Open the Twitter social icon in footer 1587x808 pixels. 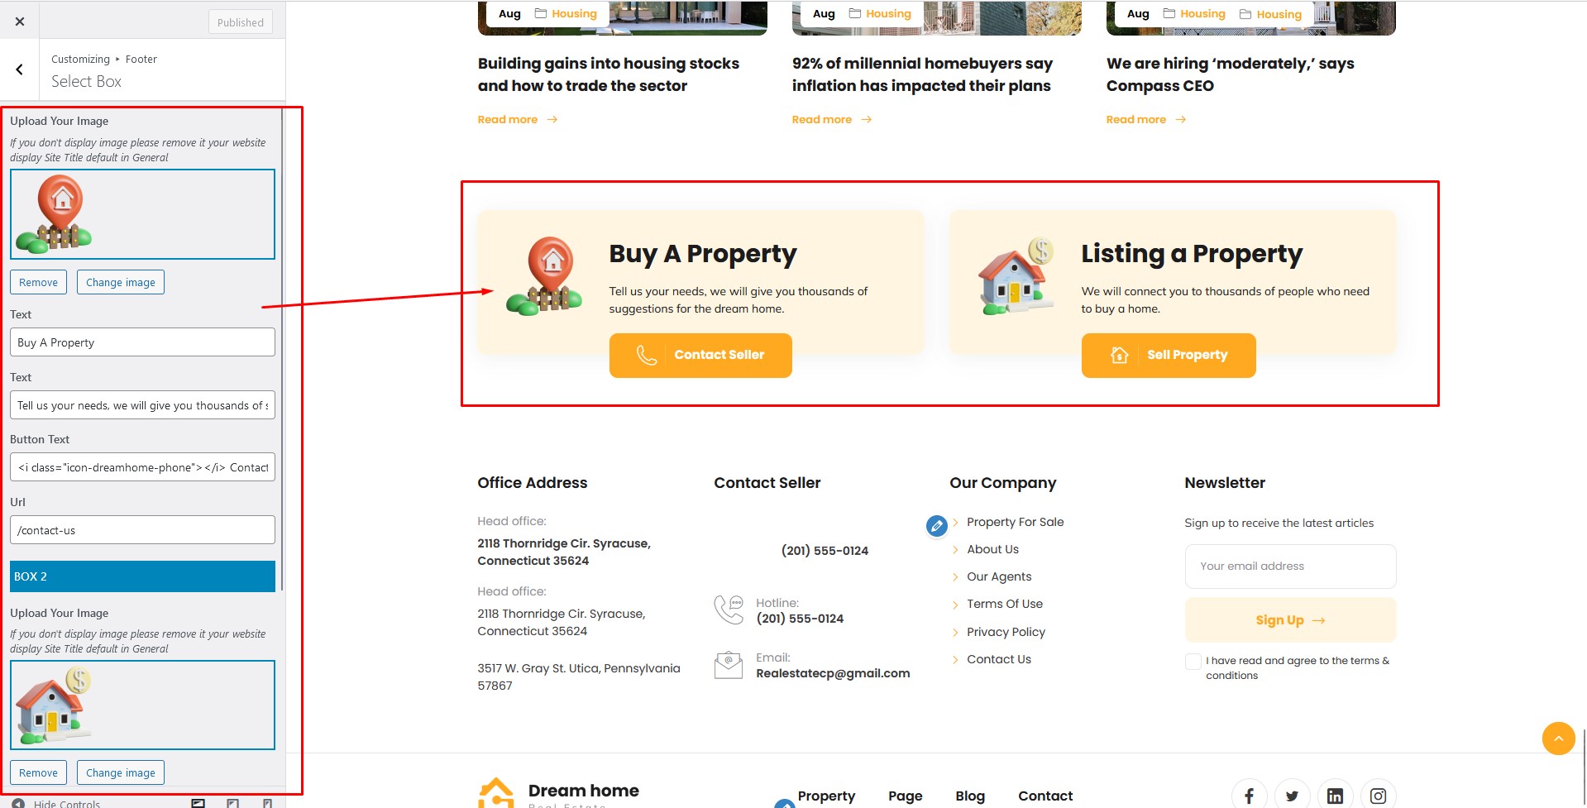[x=1292, y=796]
